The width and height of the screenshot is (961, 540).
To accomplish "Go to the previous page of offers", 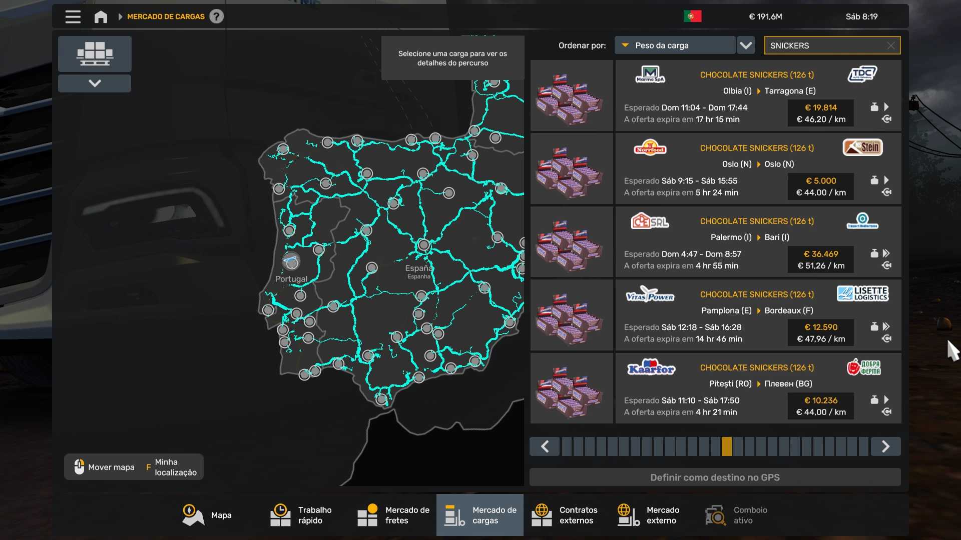I will [x=545, y=446].
